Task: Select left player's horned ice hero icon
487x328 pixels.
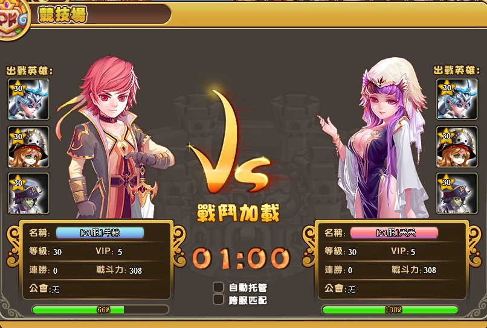Action: click(28, 99)
